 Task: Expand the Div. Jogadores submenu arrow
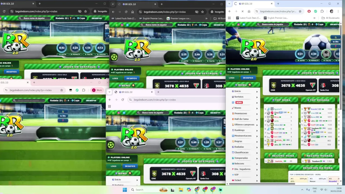pos(257,169)
